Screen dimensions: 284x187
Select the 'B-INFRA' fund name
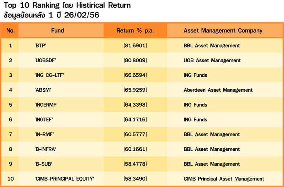pos(45,149)
